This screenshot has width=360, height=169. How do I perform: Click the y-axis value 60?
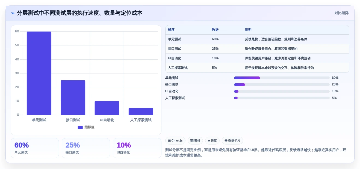pos(17,31)
